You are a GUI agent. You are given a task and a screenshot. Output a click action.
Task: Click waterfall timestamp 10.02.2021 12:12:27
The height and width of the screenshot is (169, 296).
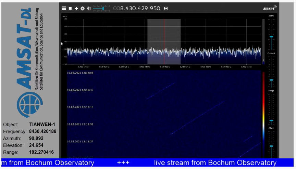click(x=80, y=141)
